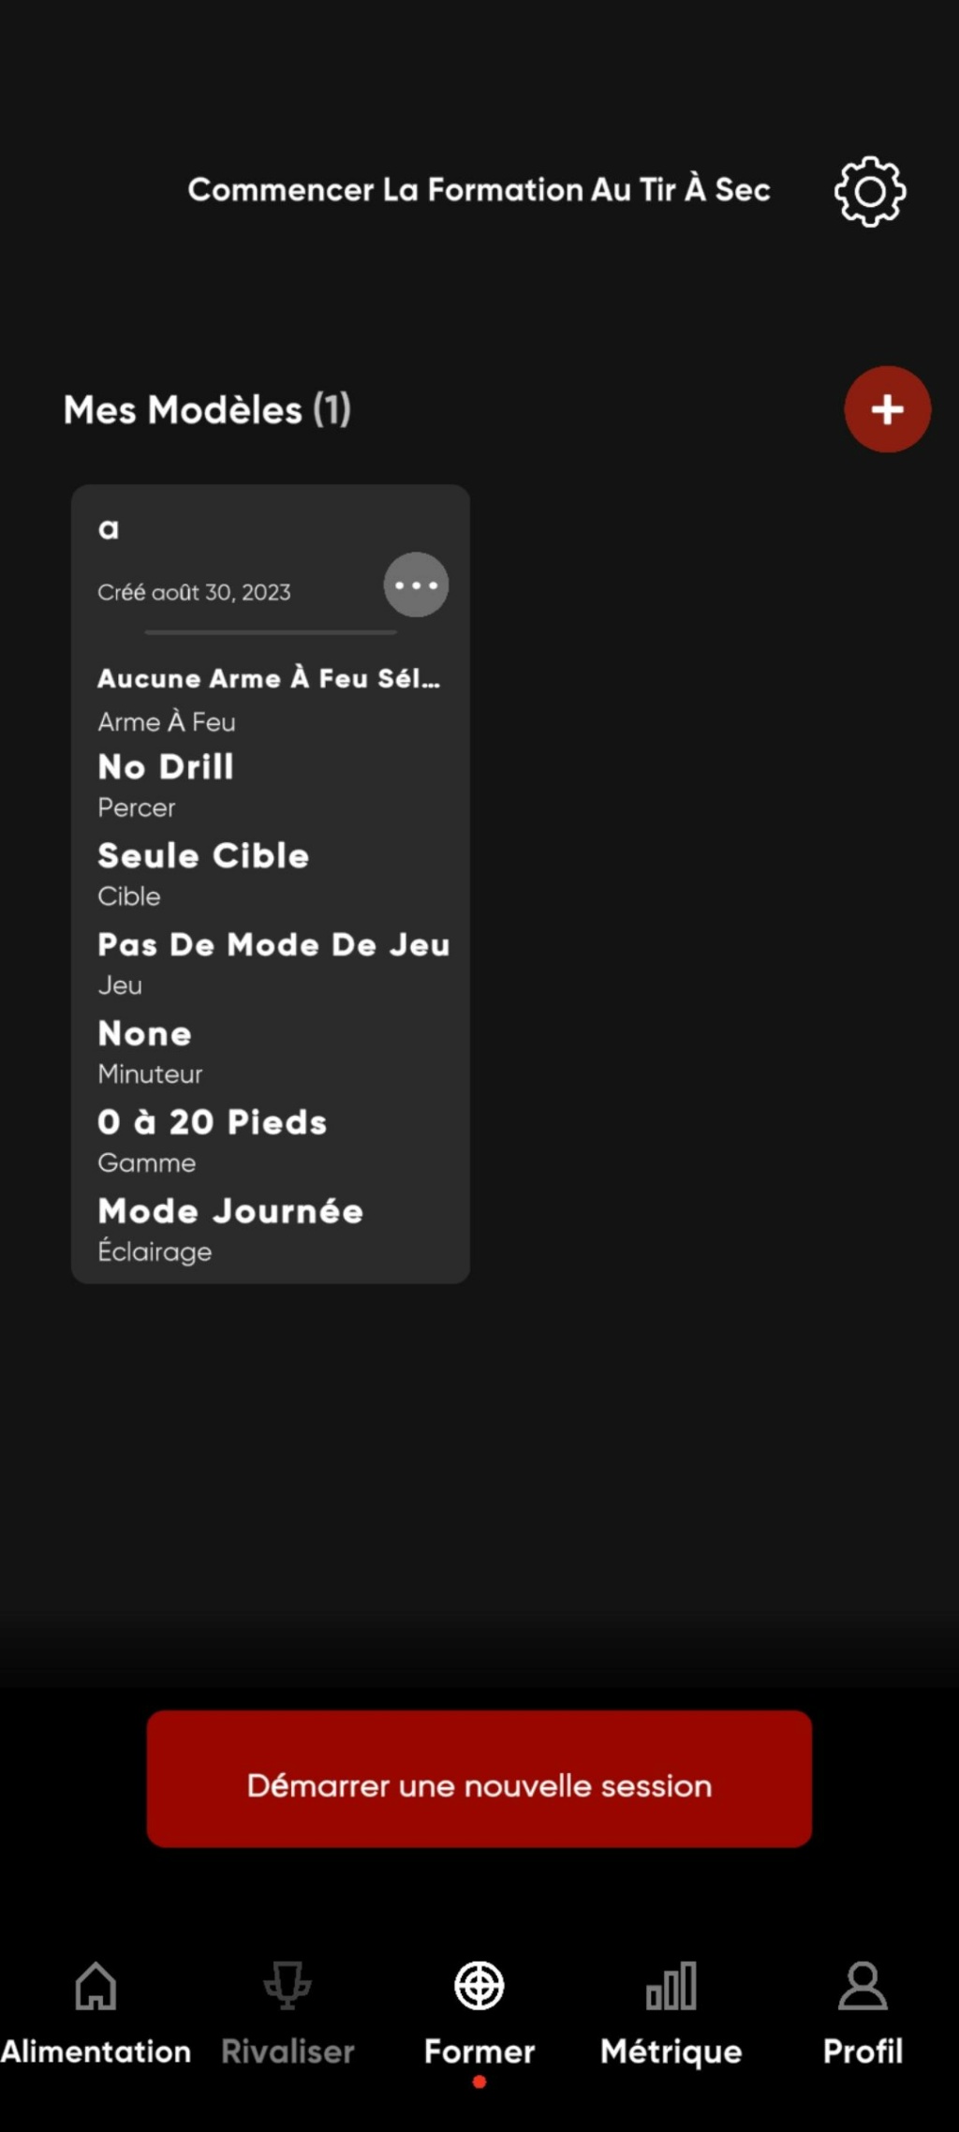Select the template card named a
Viewport: 959px width, 2132px height.
(271, 883)
